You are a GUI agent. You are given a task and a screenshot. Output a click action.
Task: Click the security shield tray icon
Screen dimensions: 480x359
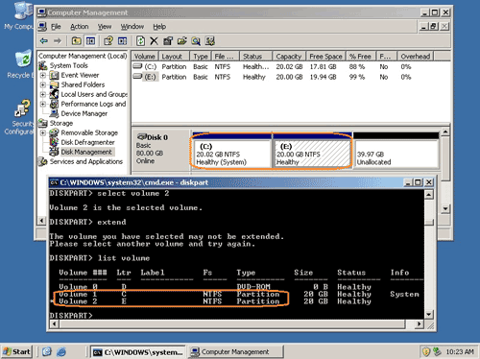[426, 352]
